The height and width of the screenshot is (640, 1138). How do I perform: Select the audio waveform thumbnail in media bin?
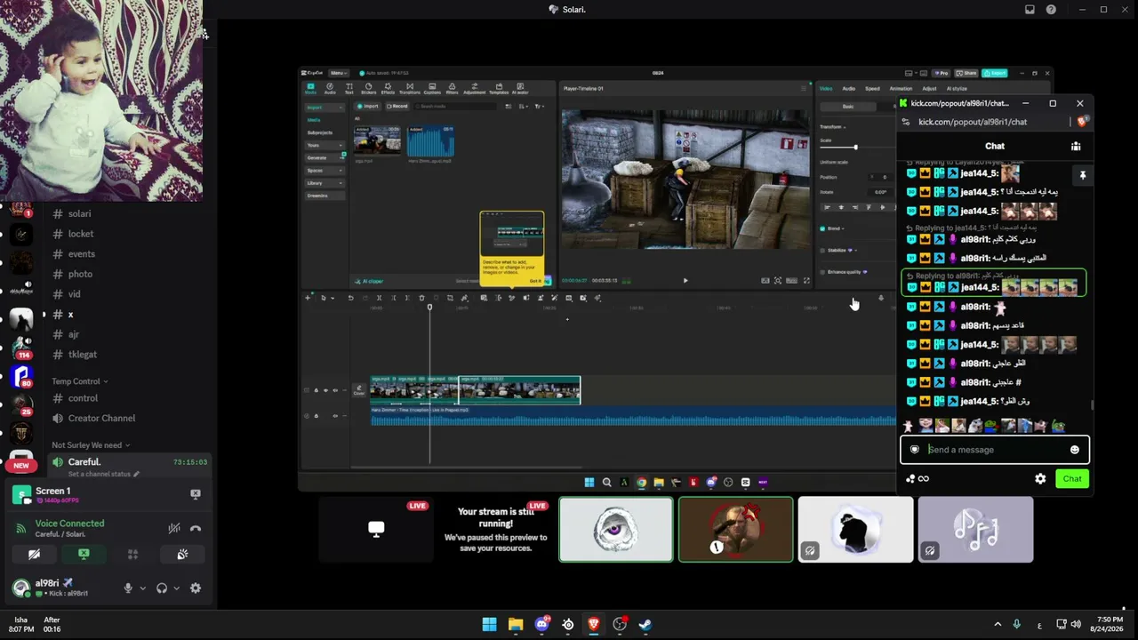click(430, 140)
